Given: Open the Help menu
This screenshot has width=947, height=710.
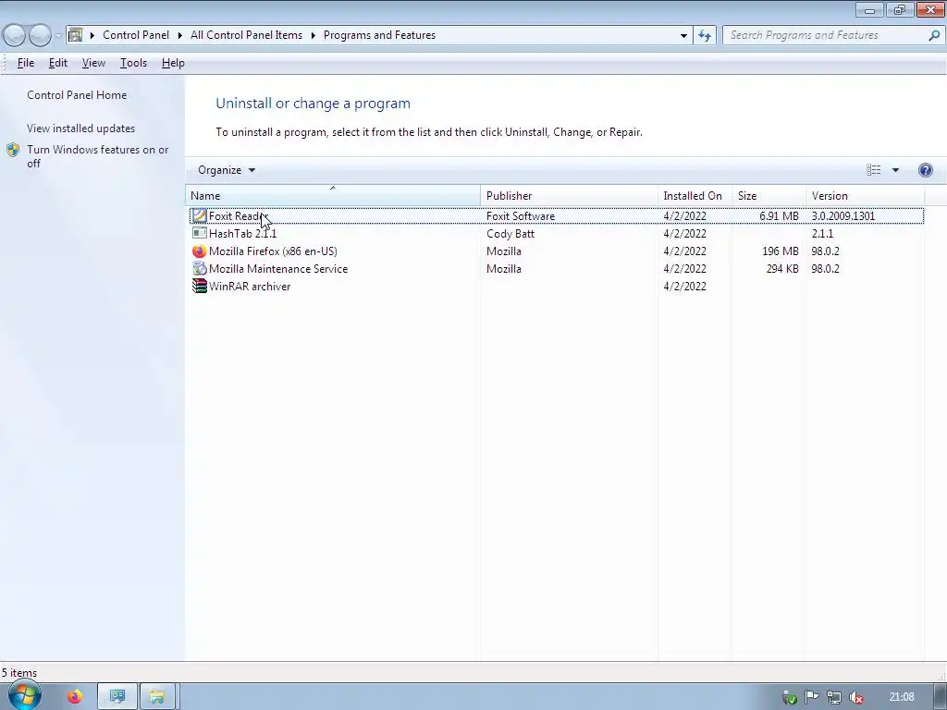Looking at the screenshot, I should 173,63.
